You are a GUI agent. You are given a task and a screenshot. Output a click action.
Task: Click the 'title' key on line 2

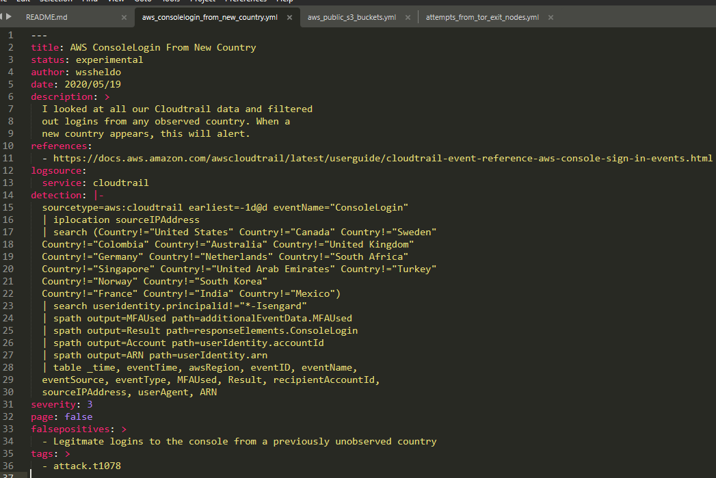[x=44, y=47]
